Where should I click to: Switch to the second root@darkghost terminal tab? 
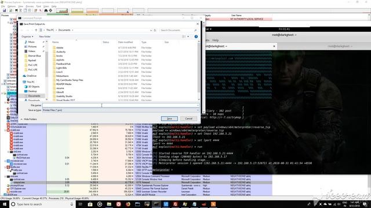(x=340, y=46)
